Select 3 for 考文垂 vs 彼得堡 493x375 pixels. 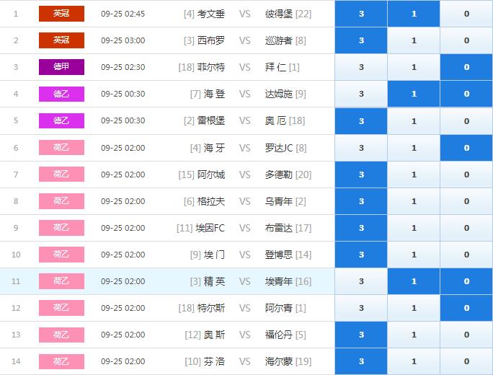pos(361,14)
